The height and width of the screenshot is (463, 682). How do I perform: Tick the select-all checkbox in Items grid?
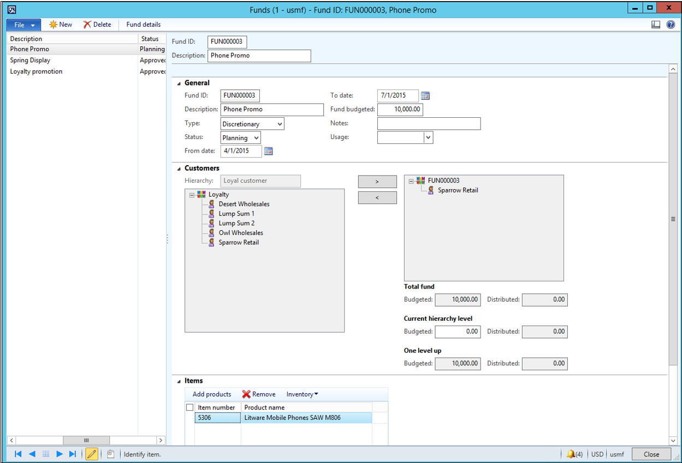[189, 407]
